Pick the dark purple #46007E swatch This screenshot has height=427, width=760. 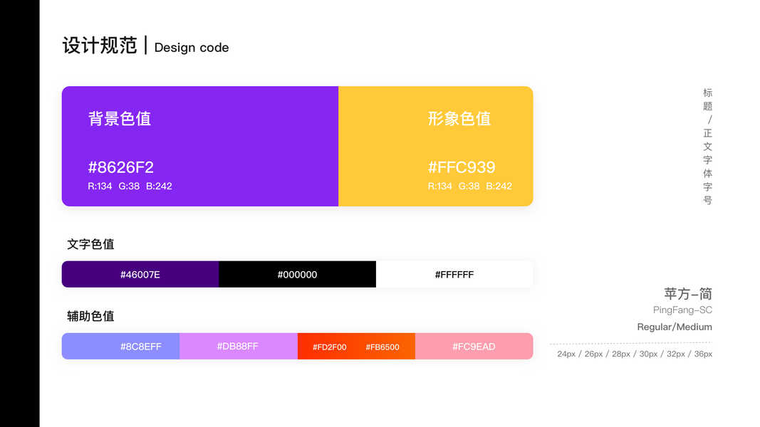coord(140,275)
